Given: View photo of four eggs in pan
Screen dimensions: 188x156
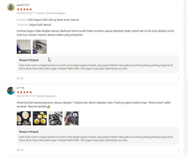Looking at the screenshot, I should click(40, 118).
